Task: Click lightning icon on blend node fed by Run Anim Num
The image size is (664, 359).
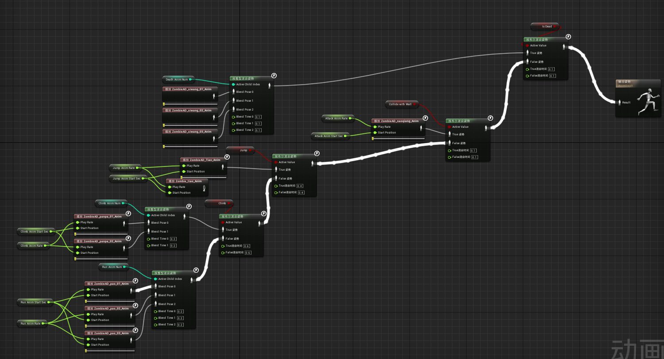Action: coord(196,270)
